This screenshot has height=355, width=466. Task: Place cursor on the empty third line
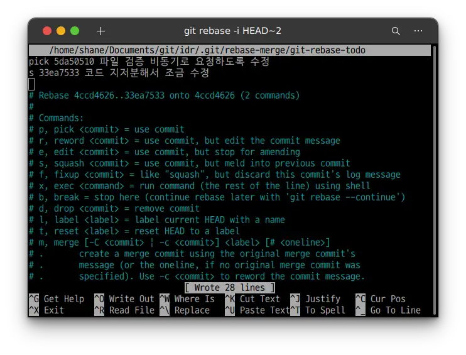(x=31, y=84)
